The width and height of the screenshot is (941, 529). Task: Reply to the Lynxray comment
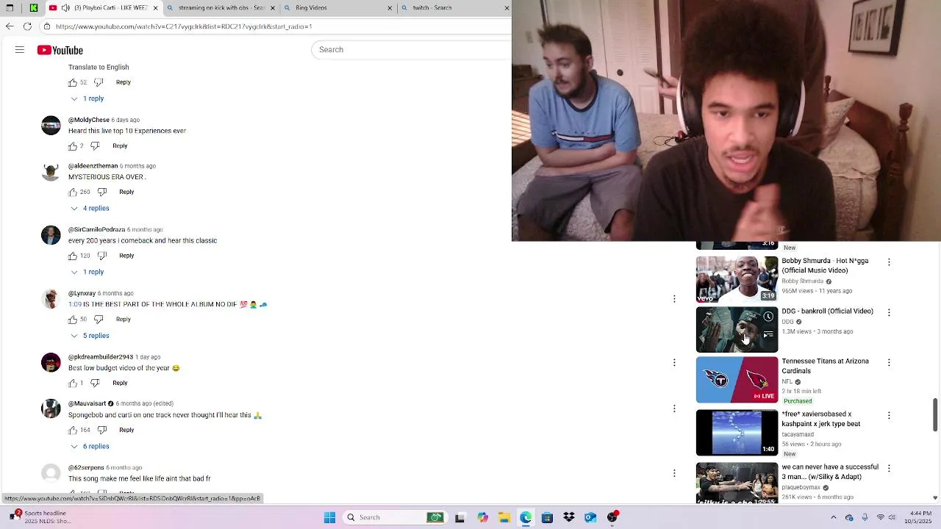tap(124, 320)
